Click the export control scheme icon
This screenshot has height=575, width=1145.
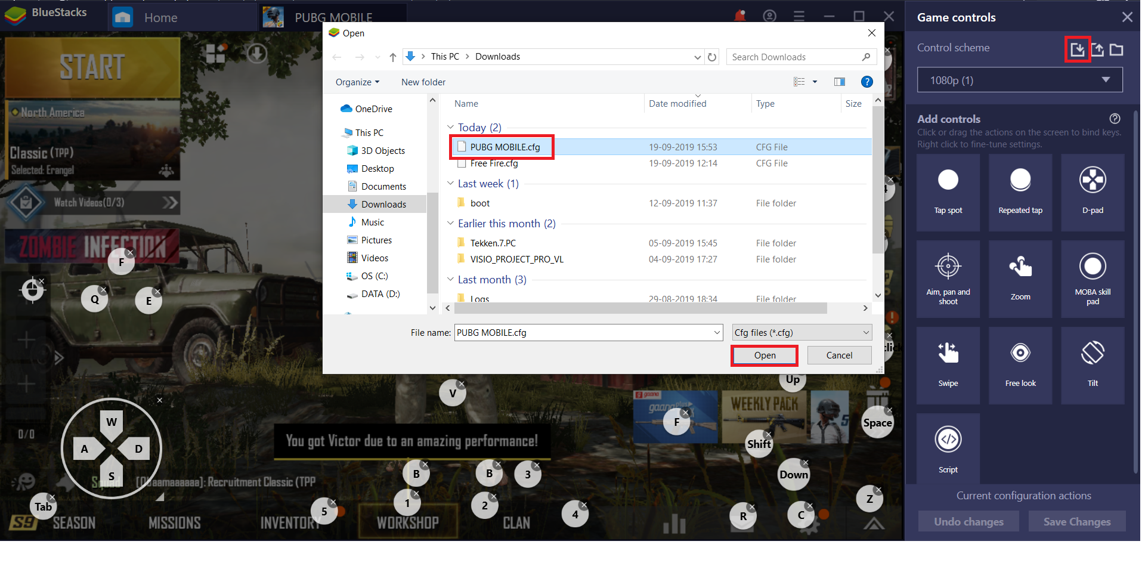[x=1097, y=50]
